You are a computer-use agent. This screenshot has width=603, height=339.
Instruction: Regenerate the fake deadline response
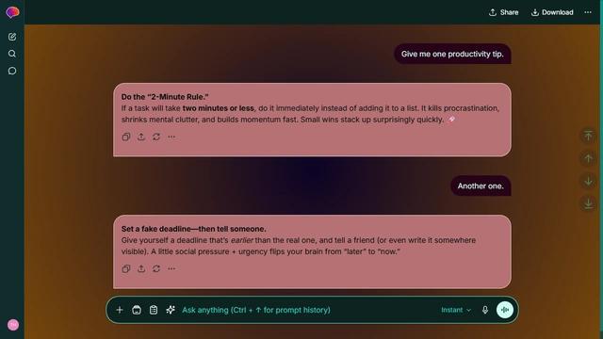(x=156, y=268)
